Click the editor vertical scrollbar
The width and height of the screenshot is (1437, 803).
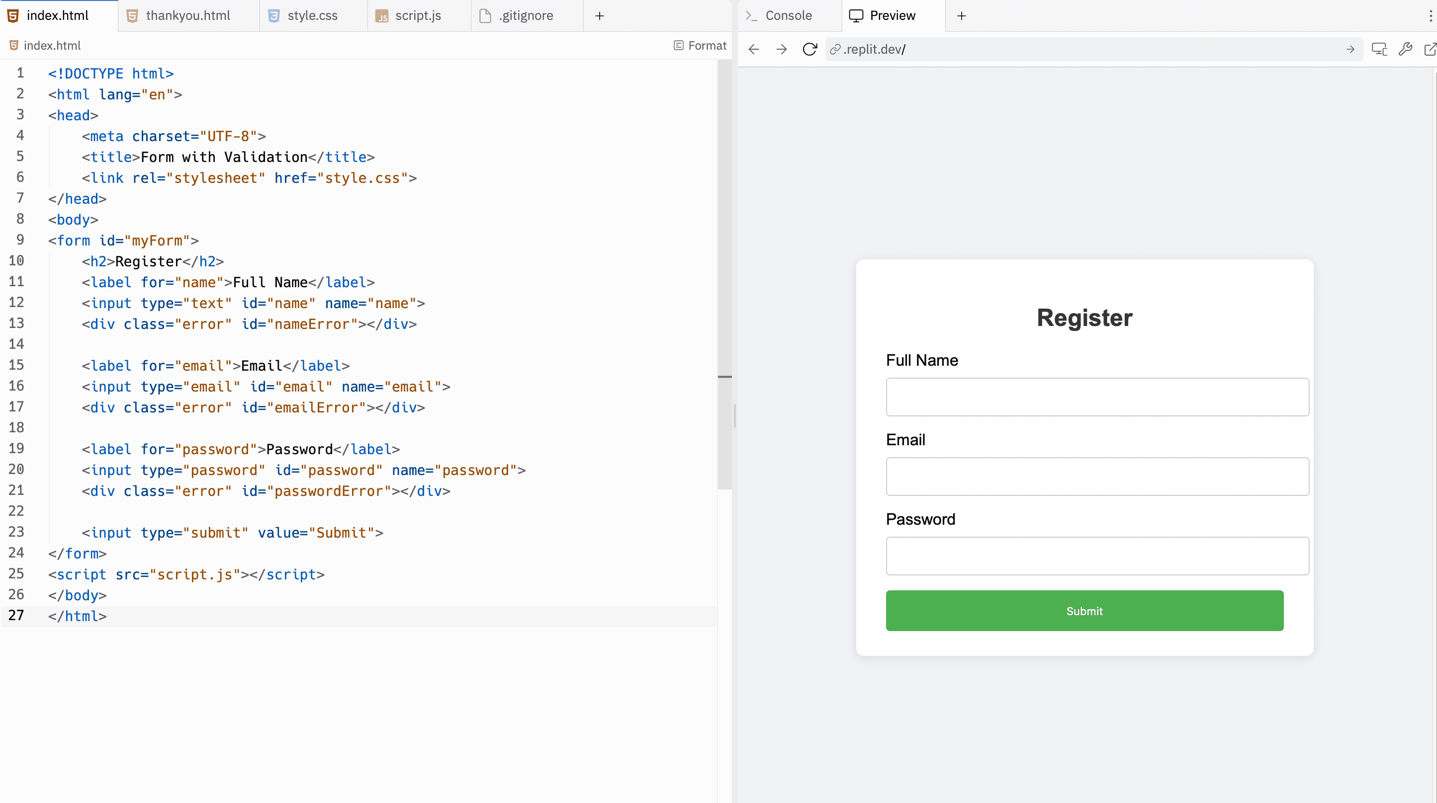(x=724, y=274)
